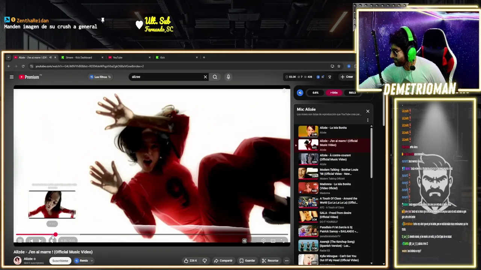481x270 pixels.
Task: Run search with the magnifier button
Action: coord(215,77)
